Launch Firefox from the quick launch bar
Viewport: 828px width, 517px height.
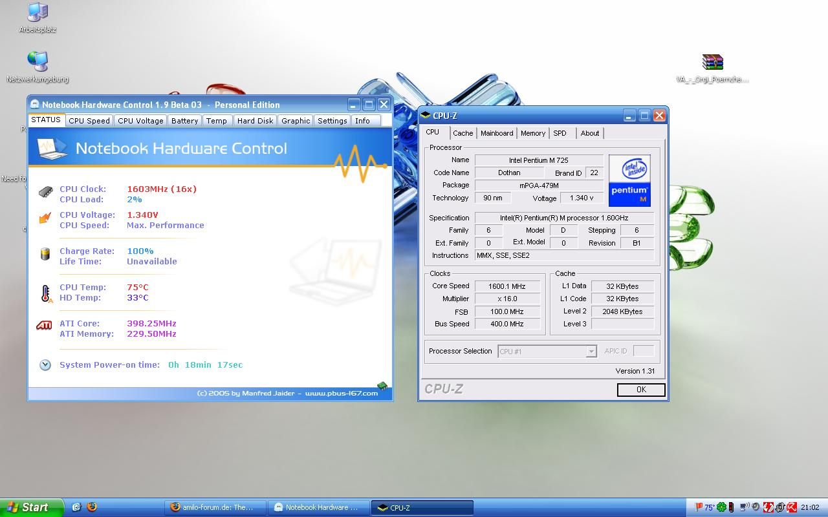coord(92,507)
